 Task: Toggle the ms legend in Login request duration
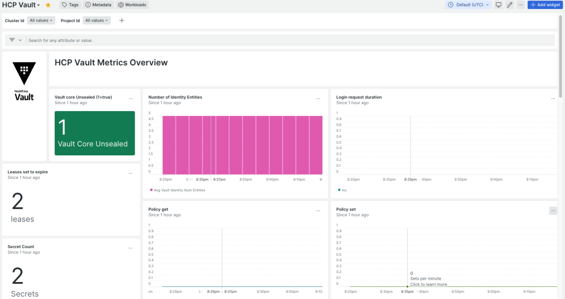point(342,190)
